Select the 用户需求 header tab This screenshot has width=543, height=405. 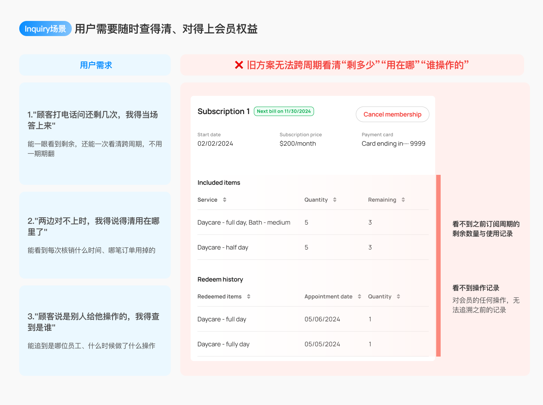(x=95, y=65)
